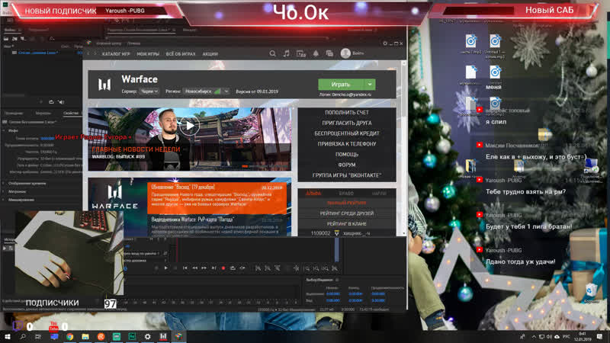610x343 pixels.
Task: Open File Explorer from the taskbar
Action: [85, 336]
